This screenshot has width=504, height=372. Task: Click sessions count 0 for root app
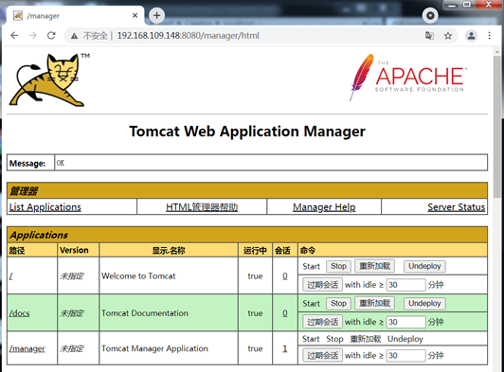point(285,276)
